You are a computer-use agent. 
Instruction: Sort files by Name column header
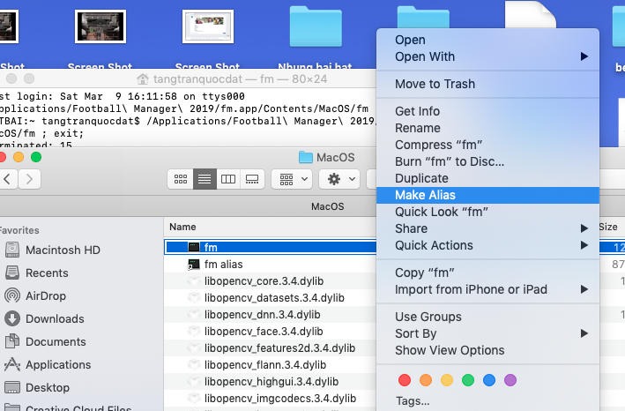click(x=182, y=227)
